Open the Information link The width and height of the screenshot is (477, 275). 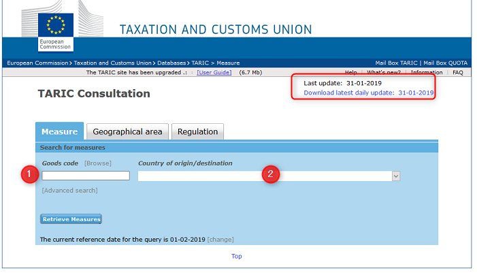[x=427, y=72]
